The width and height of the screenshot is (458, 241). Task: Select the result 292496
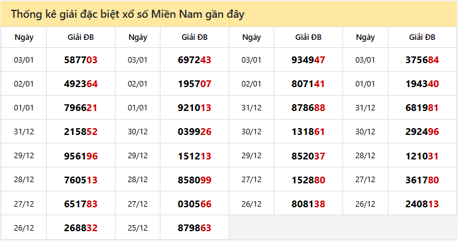(x=422, y=132)
